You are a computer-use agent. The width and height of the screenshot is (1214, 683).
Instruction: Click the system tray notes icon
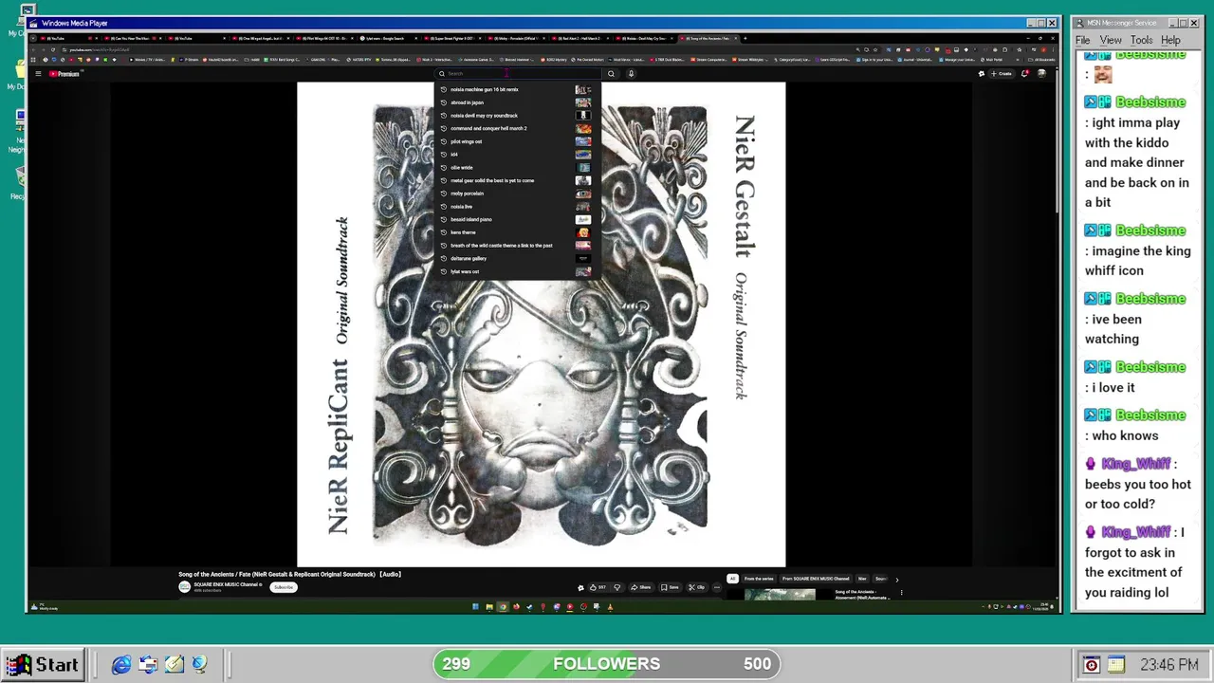click(x=1115, y=665)
